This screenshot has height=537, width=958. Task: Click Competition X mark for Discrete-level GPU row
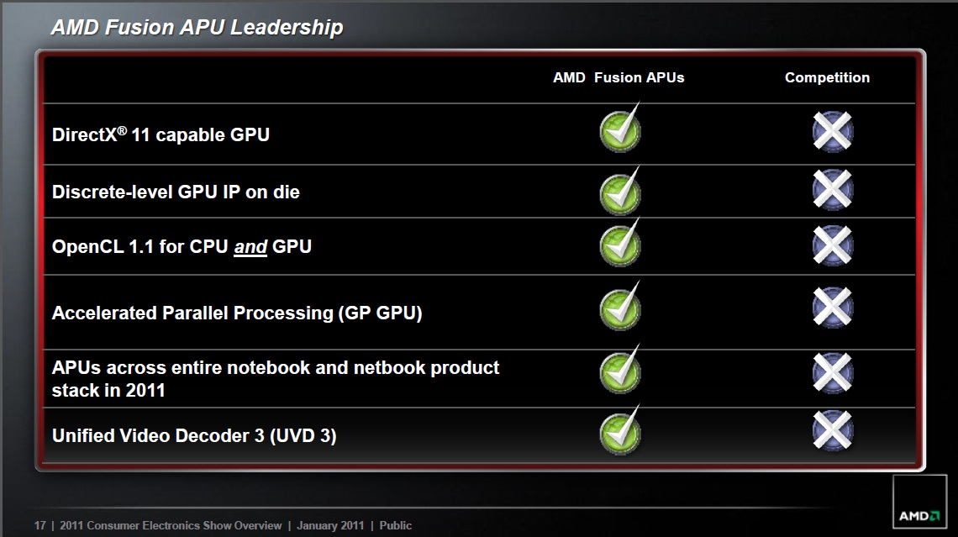tap(833, 189)
